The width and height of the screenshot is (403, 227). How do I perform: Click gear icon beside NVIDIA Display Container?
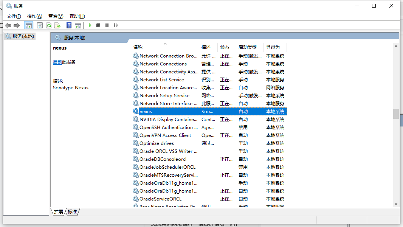[x=135, y=119]
